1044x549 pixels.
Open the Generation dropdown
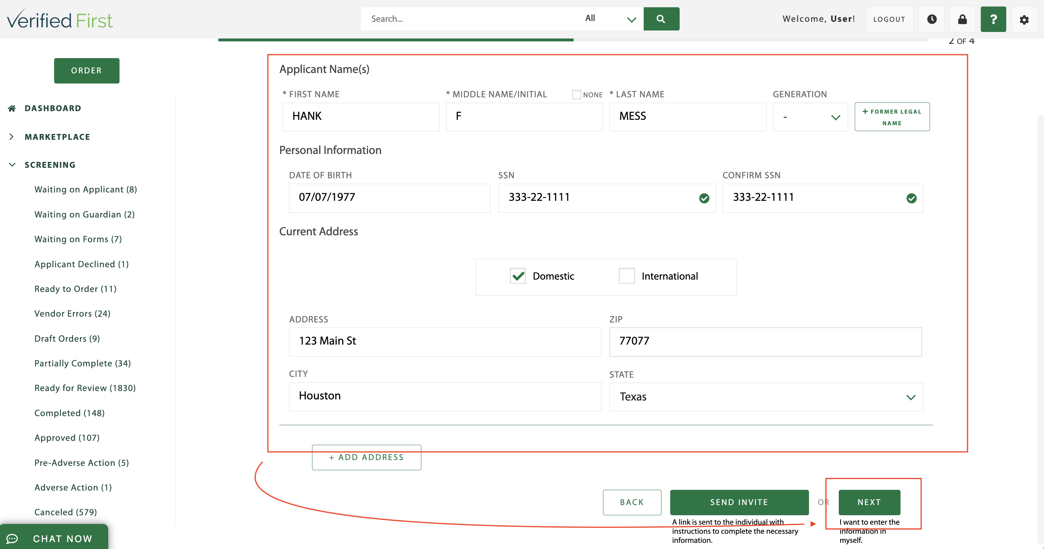(x=810, y=117)
